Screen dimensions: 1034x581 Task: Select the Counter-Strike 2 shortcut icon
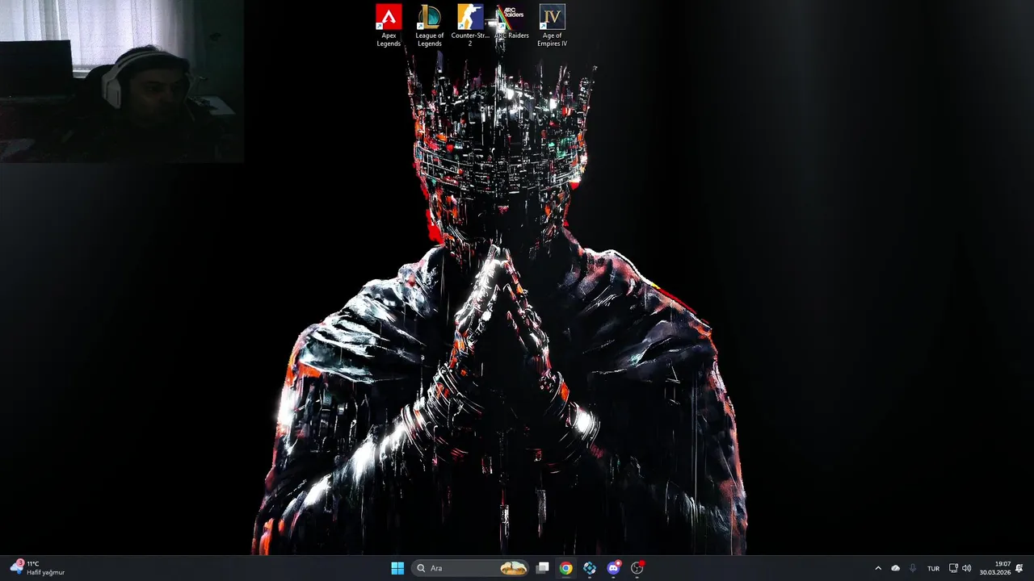click(470, 26)
